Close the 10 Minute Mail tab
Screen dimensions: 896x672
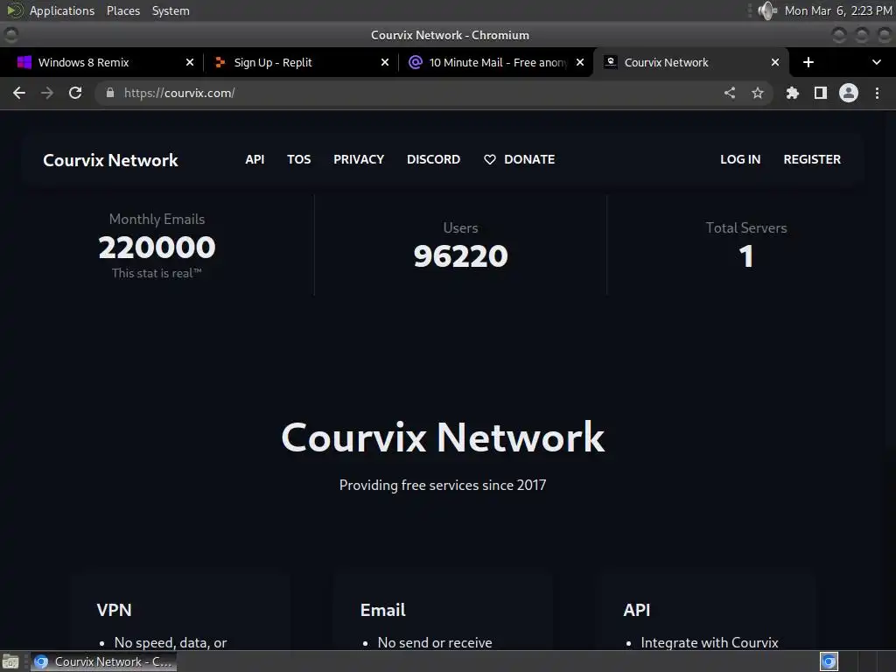click(x=580, y=62)
